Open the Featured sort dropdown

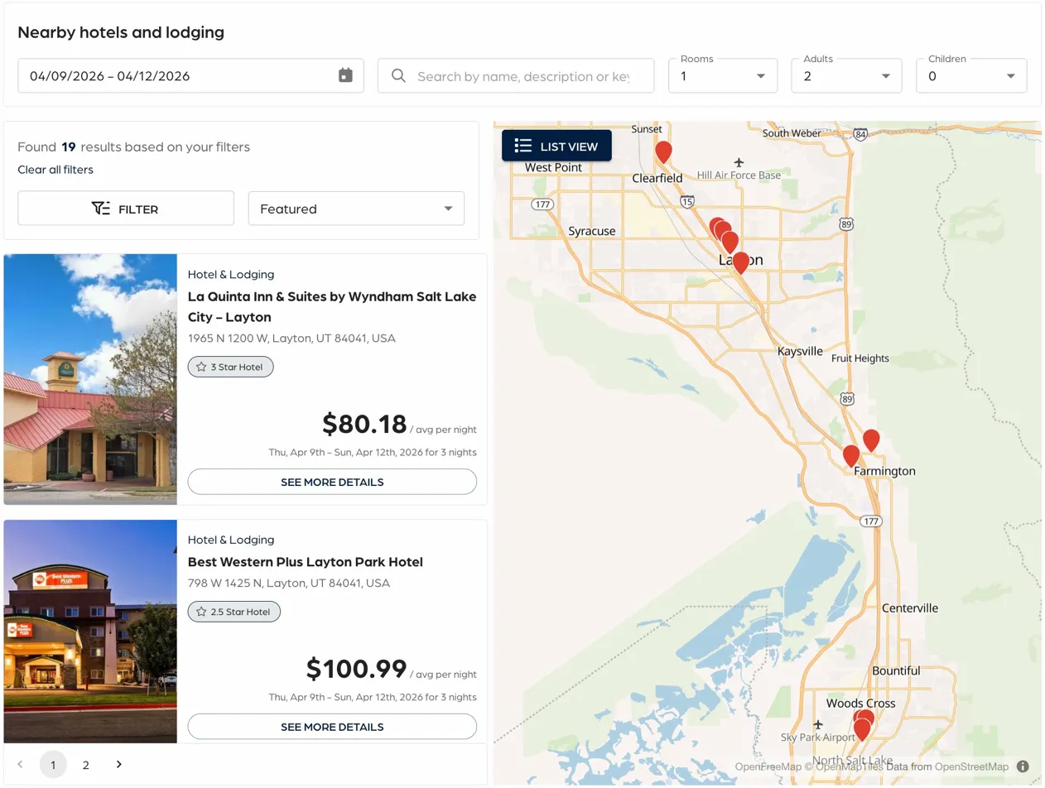pyautogui.click(x=356, y=209)
